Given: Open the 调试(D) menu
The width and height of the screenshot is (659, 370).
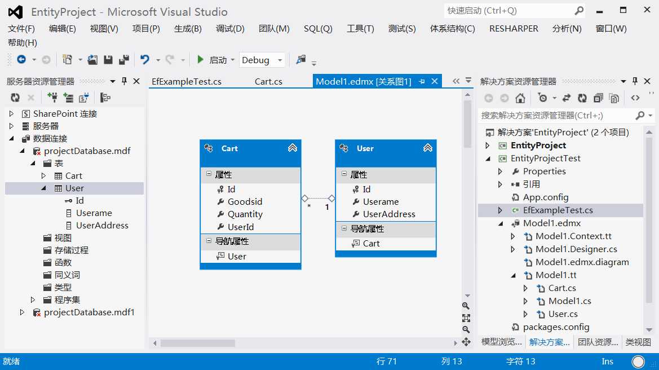Looking at the screenshot, I should click(x=230, y=29).
